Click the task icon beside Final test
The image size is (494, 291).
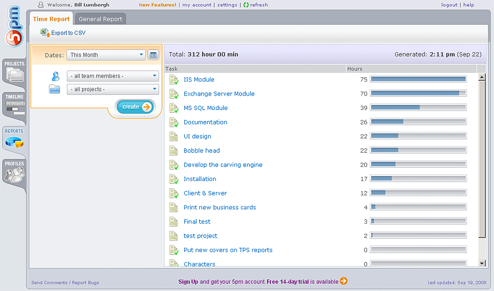174,222
